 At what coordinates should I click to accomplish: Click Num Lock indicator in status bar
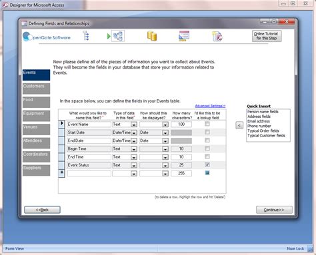click(295, 248)
